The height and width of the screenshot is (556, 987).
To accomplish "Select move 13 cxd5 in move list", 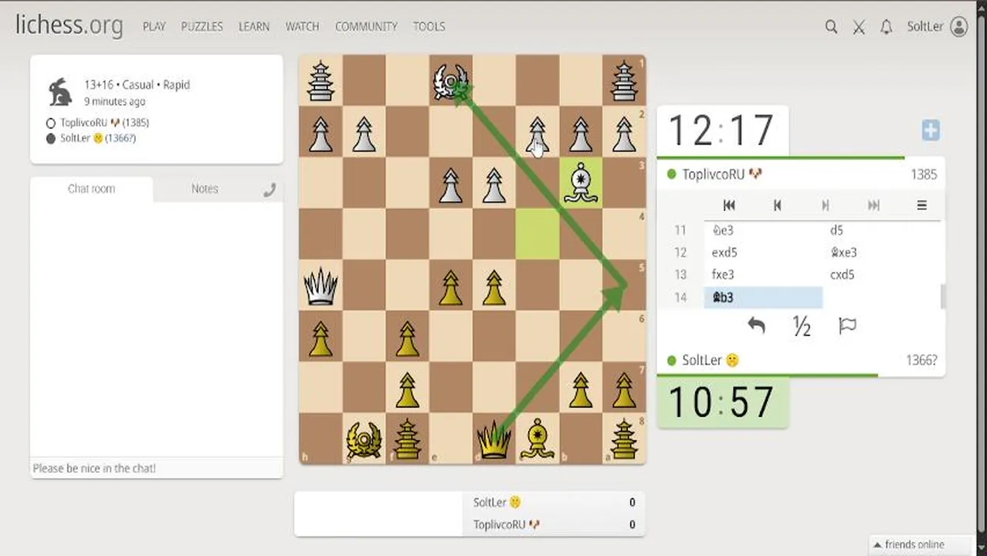I will [x=881, y=275].
